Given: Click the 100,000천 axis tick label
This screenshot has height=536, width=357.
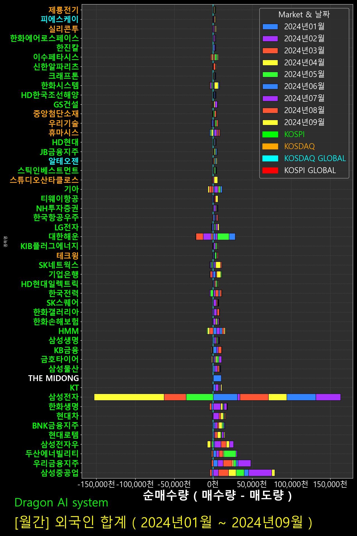Looking at the screenshot, I should click(x=291, y=484).
